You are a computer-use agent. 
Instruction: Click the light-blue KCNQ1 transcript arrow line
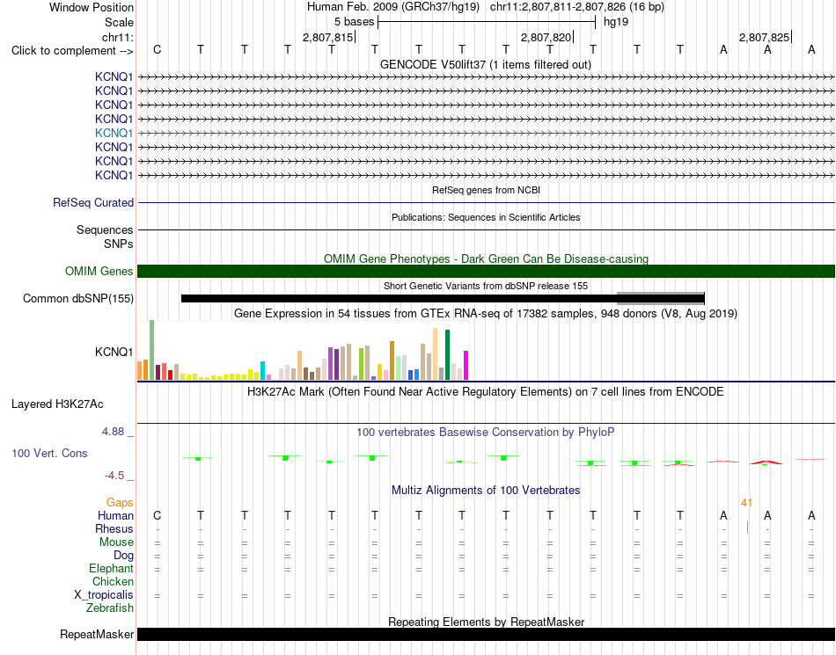coord(487,133)
